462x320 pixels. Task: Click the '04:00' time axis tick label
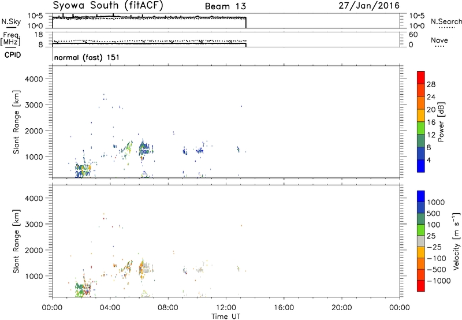(x=110, y=308)
